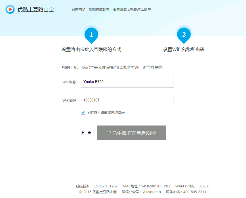The image size is (246, 198).
Task: Click the '同时作为路由器管理密码' label text
Action: coord(106,112)
